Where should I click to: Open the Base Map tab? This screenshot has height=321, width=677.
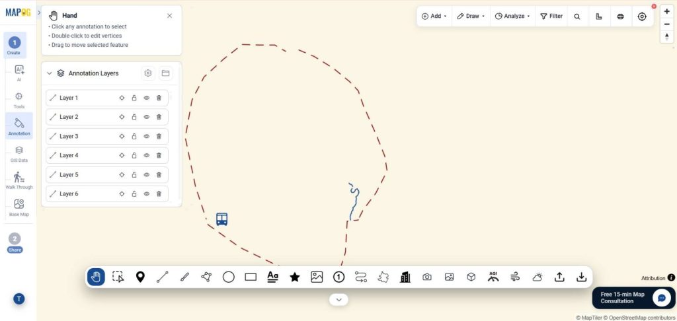click(19, 207)
